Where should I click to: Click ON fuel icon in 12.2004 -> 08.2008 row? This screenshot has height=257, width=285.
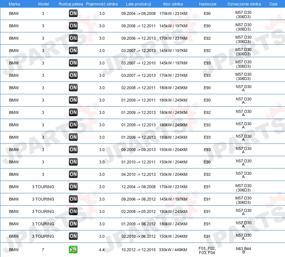(73, 187)
